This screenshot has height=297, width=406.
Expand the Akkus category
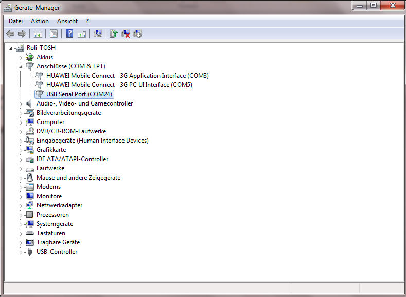click(x=21, y=57)
